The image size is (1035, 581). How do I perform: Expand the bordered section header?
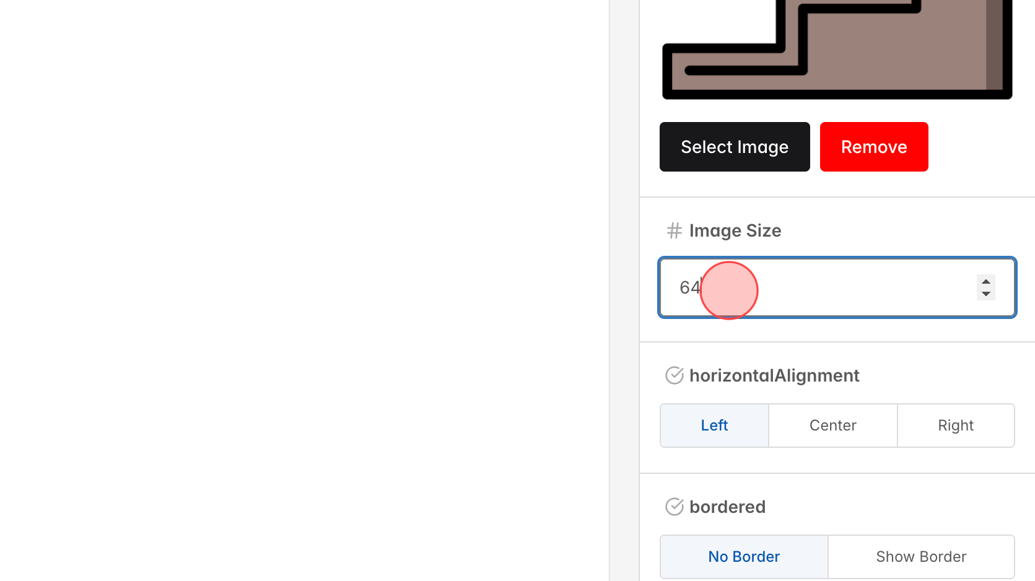tap(727, 507)
